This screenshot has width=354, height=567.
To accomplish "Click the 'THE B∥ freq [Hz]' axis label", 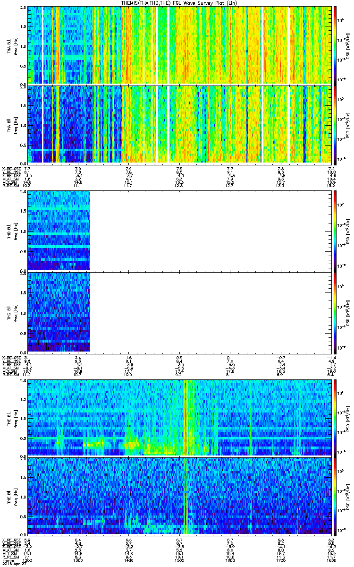I will [x=12, y=496].
